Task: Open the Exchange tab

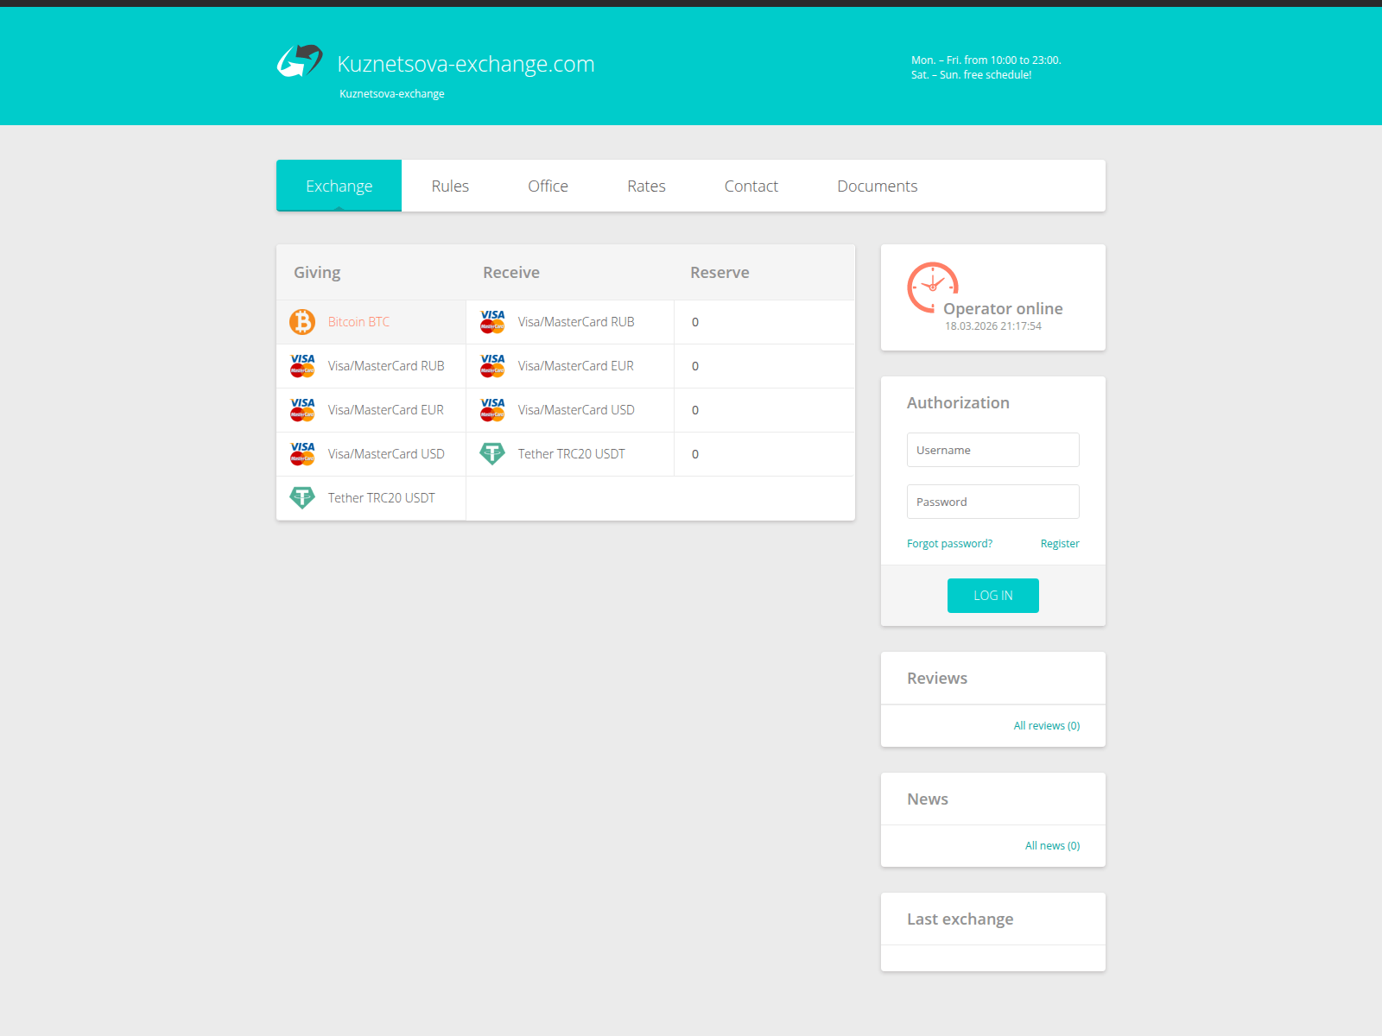Action: coord(339,186)
